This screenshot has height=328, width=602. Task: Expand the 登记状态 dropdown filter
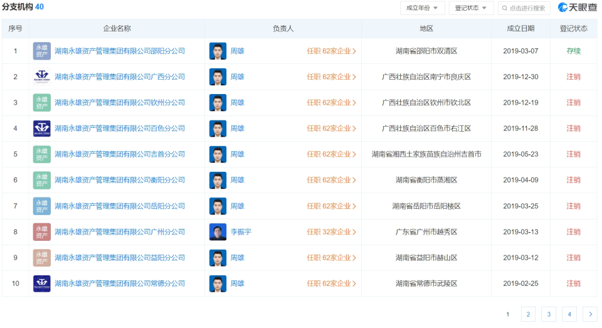coord(471,8)
